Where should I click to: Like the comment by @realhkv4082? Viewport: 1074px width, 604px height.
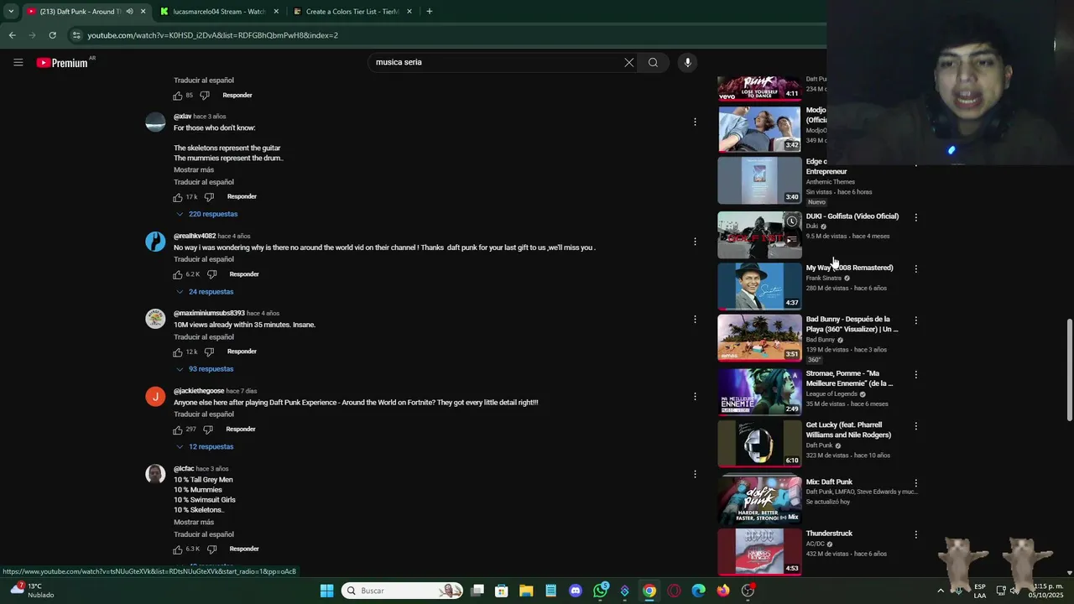tap(178, 274)
